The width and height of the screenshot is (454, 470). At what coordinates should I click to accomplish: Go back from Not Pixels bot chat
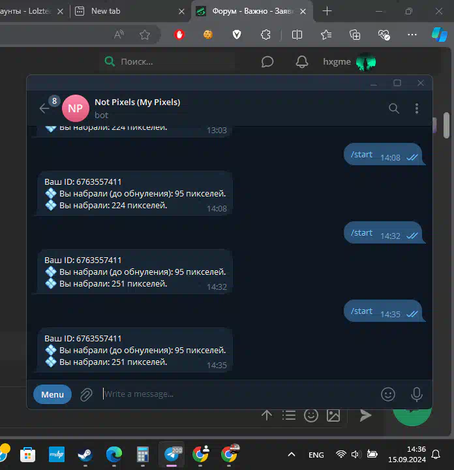(44, 108)
